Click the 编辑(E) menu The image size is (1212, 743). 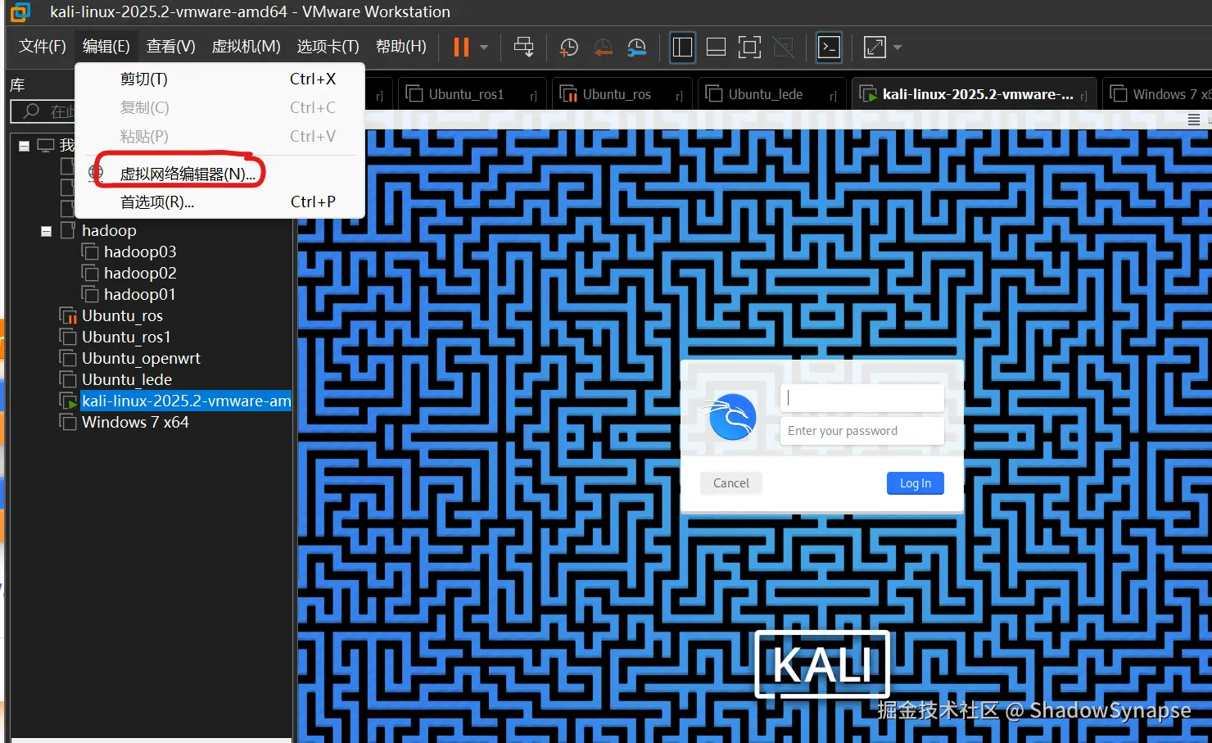click(106, 46)
